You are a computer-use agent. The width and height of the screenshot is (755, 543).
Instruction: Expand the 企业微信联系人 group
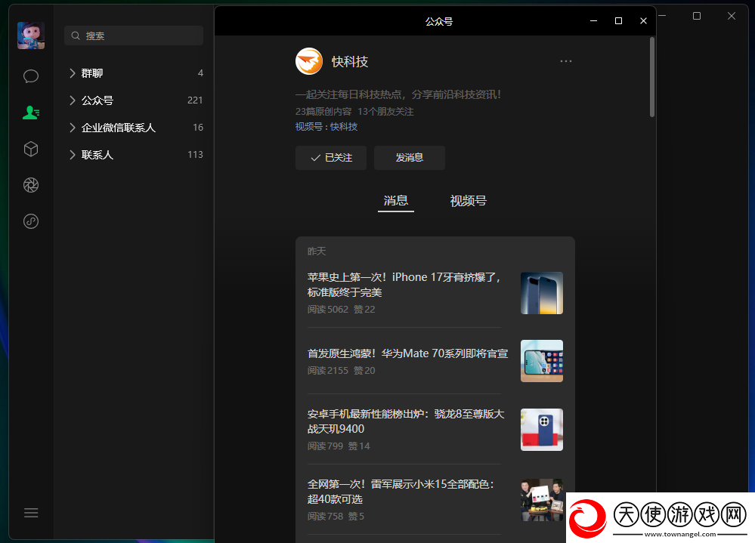click(133, 128)
